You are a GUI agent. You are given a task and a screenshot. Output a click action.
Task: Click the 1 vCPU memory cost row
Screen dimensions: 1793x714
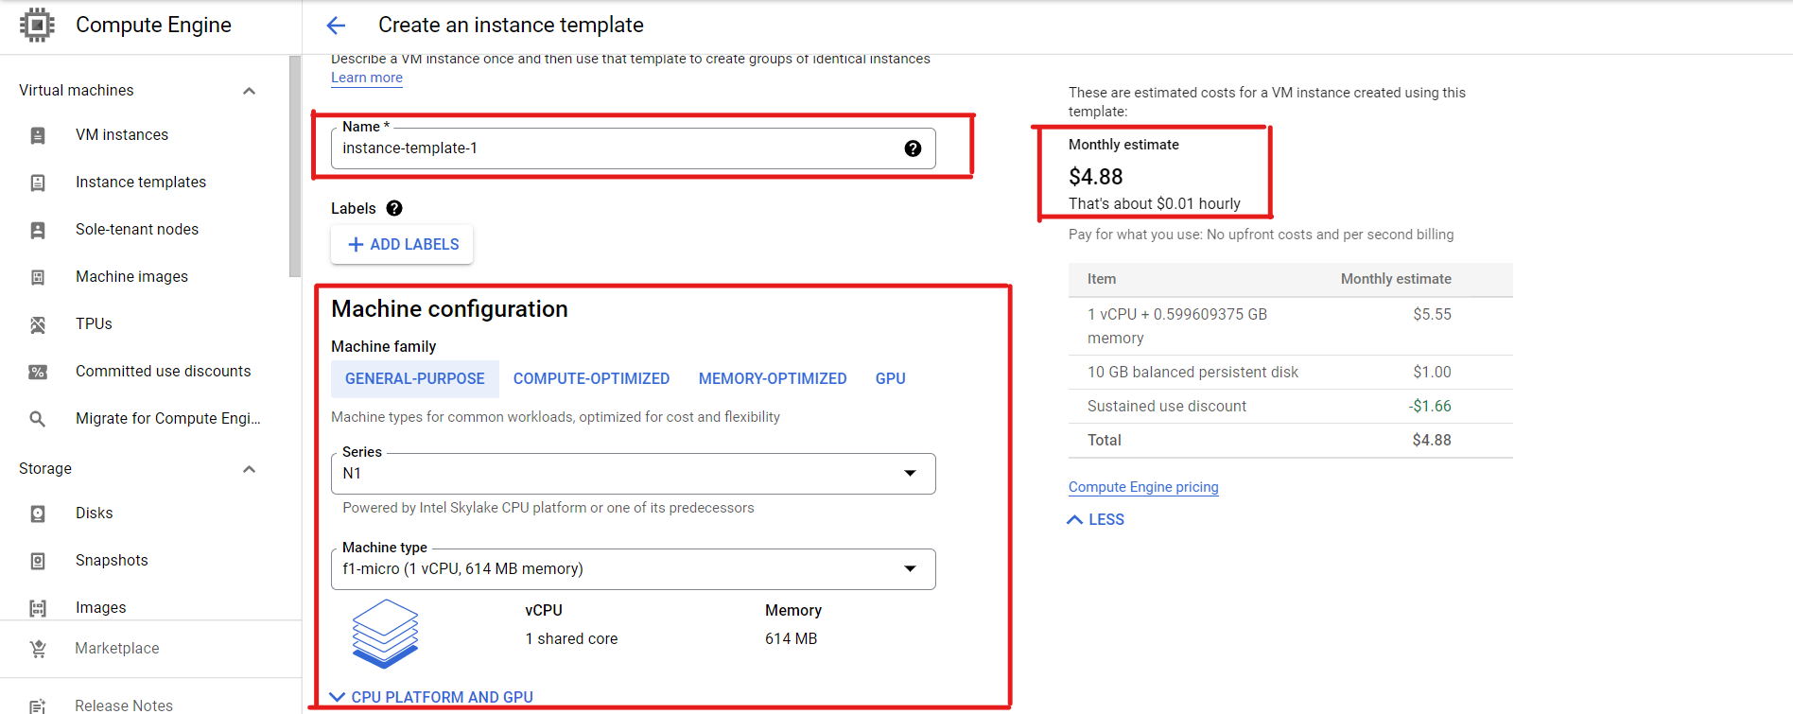point(1291,326)
